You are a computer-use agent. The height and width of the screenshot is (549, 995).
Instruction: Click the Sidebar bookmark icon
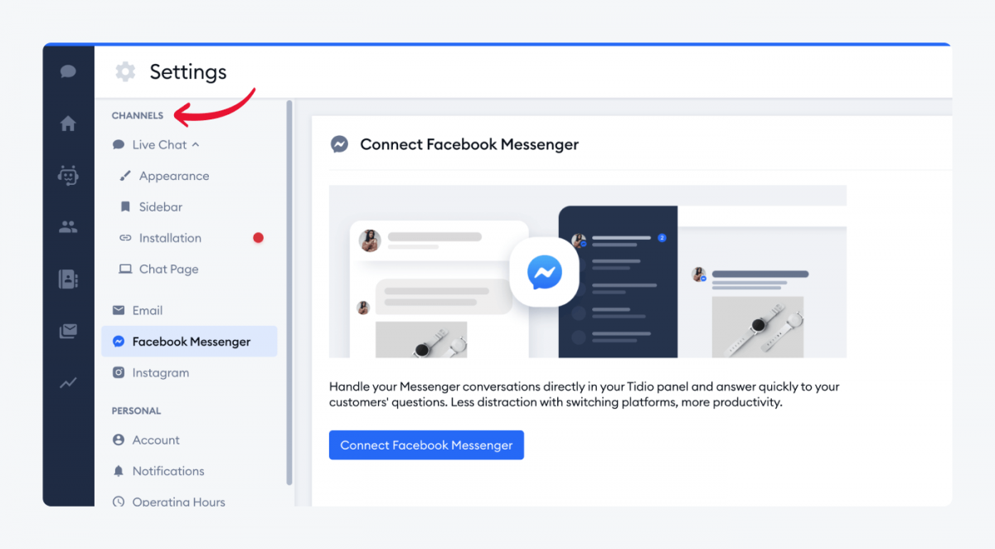pyautogui.click(x=125, y=206)
